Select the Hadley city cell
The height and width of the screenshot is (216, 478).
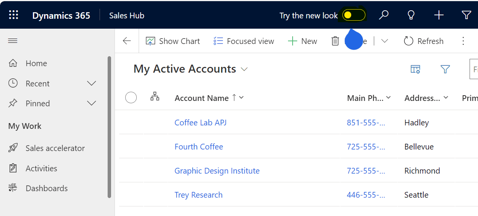(417, 122)
